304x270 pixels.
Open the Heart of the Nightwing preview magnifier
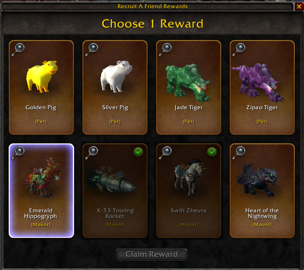[x=239, y=153]
